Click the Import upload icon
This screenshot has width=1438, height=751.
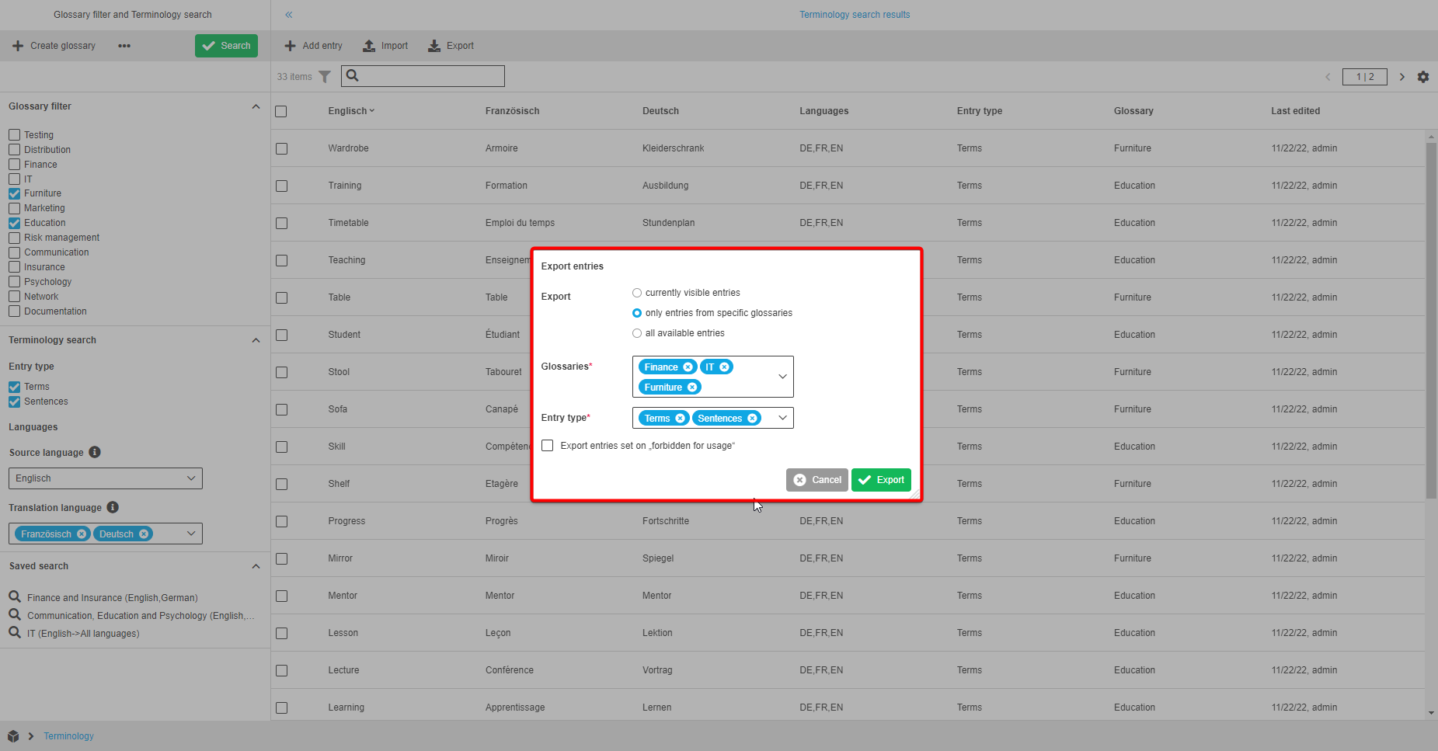(369, 46)
